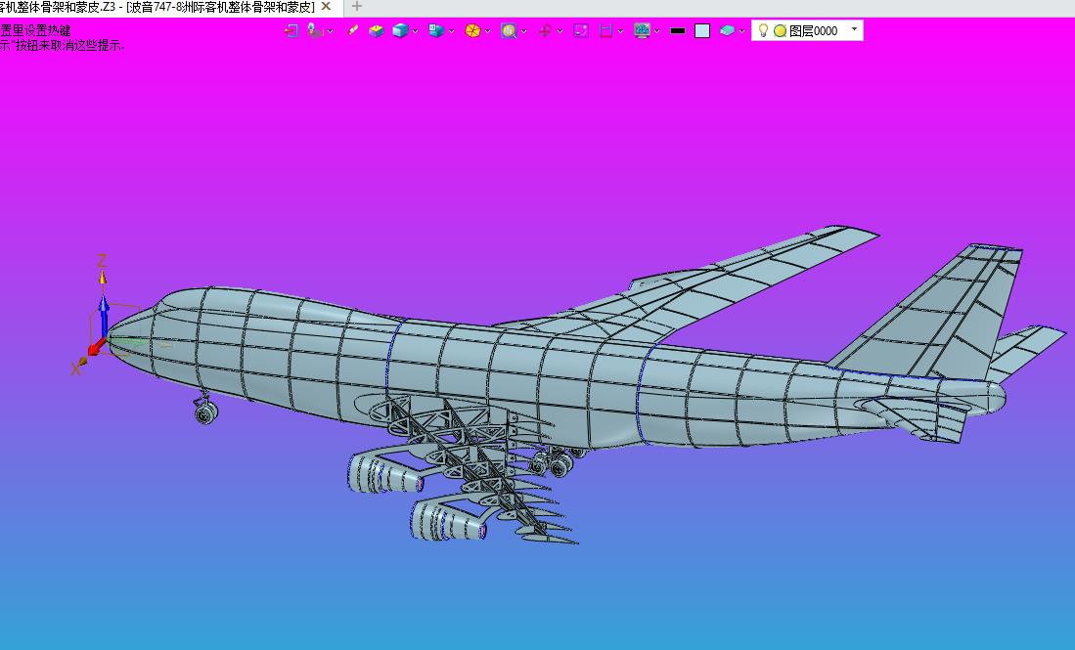The width and height of the screenshot is (1075, 650).
Task: Add a new tab with plus button
Action: 356,6
